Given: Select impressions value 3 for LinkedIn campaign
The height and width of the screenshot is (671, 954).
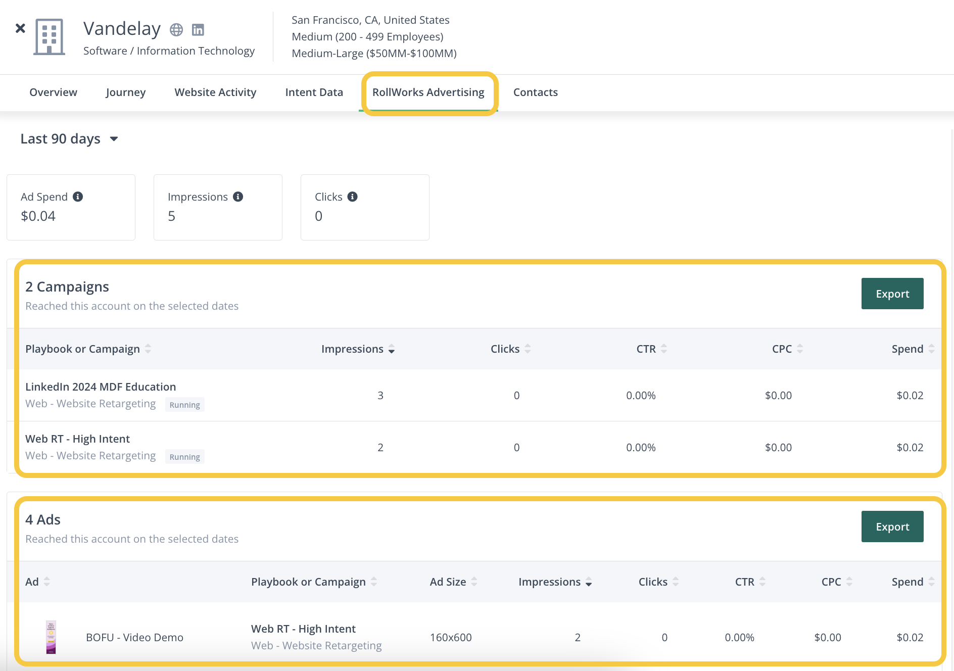Looking at the screenshot, I should click(x=380, y=395).
